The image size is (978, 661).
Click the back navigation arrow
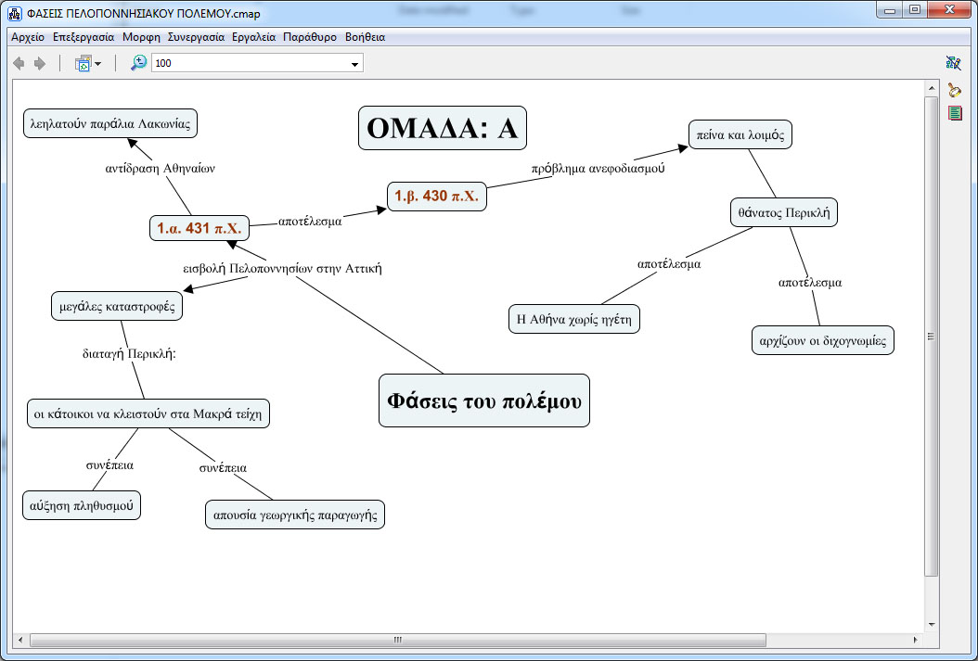19,63
